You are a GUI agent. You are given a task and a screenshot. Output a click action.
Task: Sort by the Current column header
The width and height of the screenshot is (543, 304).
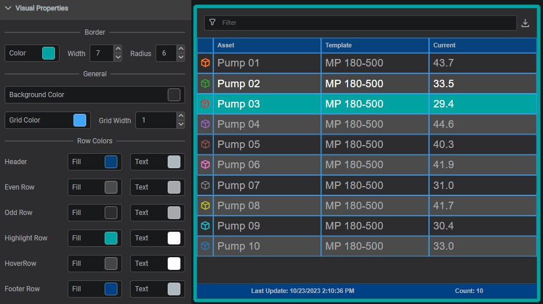pyautogui.click(x=483, y=45)
